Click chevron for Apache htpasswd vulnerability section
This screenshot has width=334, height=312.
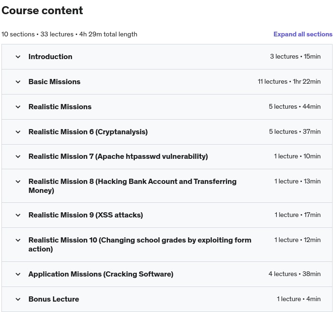tap(18, 156)
